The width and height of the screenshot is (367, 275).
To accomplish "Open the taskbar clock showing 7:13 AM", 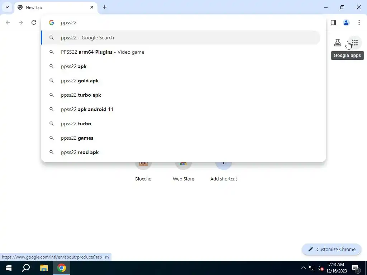I will (x=336, y=268).
